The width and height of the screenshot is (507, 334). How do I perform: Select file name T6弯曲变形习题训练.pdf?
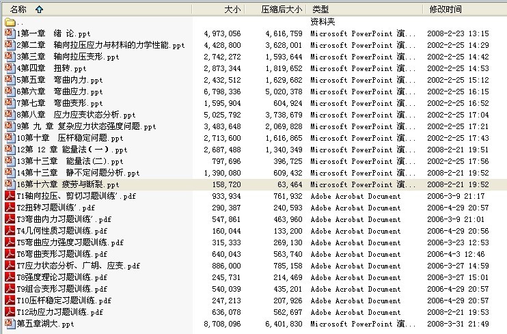(x=62, y=255)
